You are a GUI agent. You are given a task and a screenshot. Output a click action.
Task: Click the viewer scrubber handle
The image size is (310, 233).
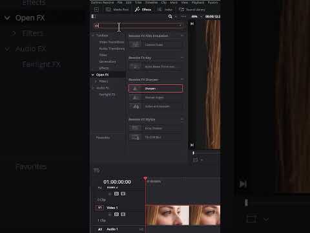(x=193, y=153)
